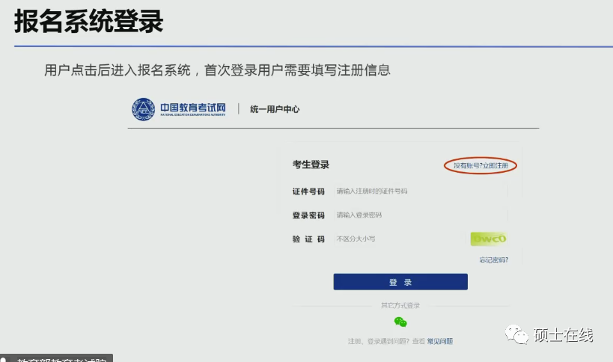Open the 常见问题 FAQ link
This screenshot has width=613, height=362.
coord(439,341)
